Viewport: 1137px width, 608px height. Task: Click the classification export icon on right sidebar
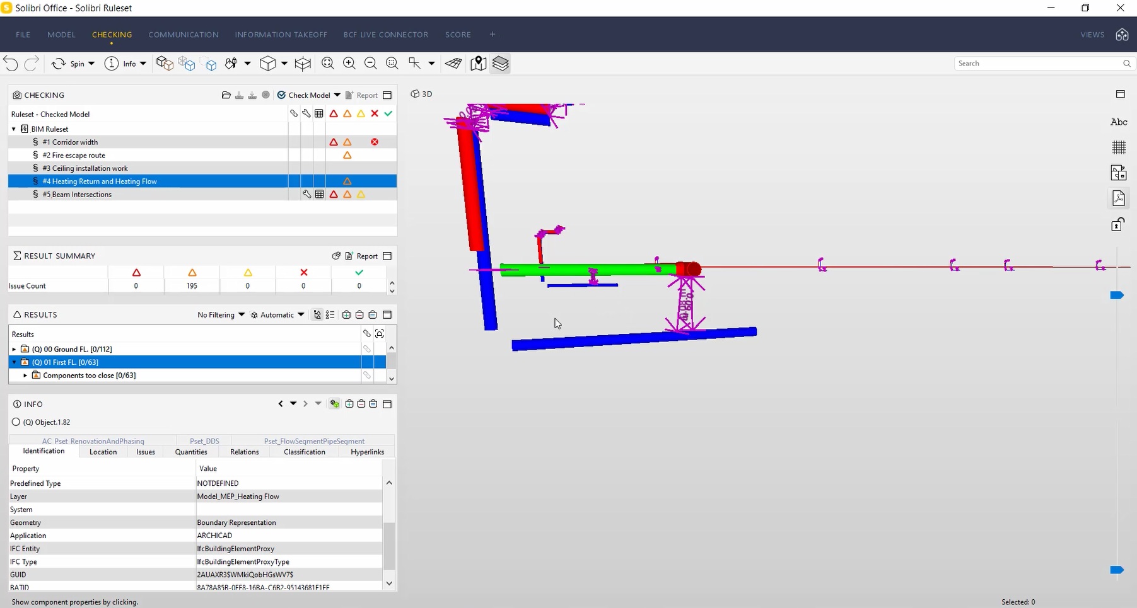(x=1119, y=173)
